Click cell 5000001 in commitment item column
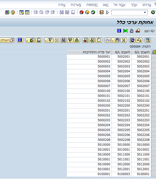Viewport: 156px width, 179px height. coord(89,57)
